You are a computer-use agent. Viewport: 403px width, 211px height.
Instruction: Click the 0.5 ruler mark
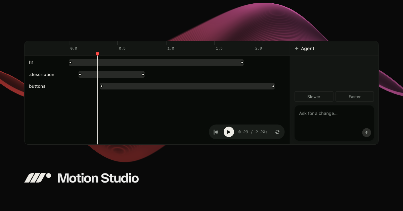click(122, 48)
